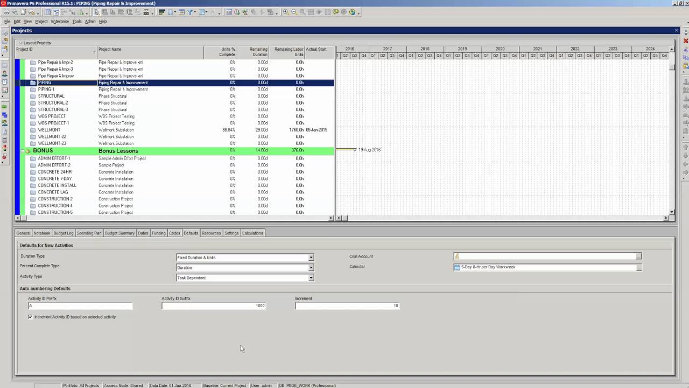This screenshot has width=689, height=388.
Task: Click the Columns icon in the toolbar
Action: 170,12
